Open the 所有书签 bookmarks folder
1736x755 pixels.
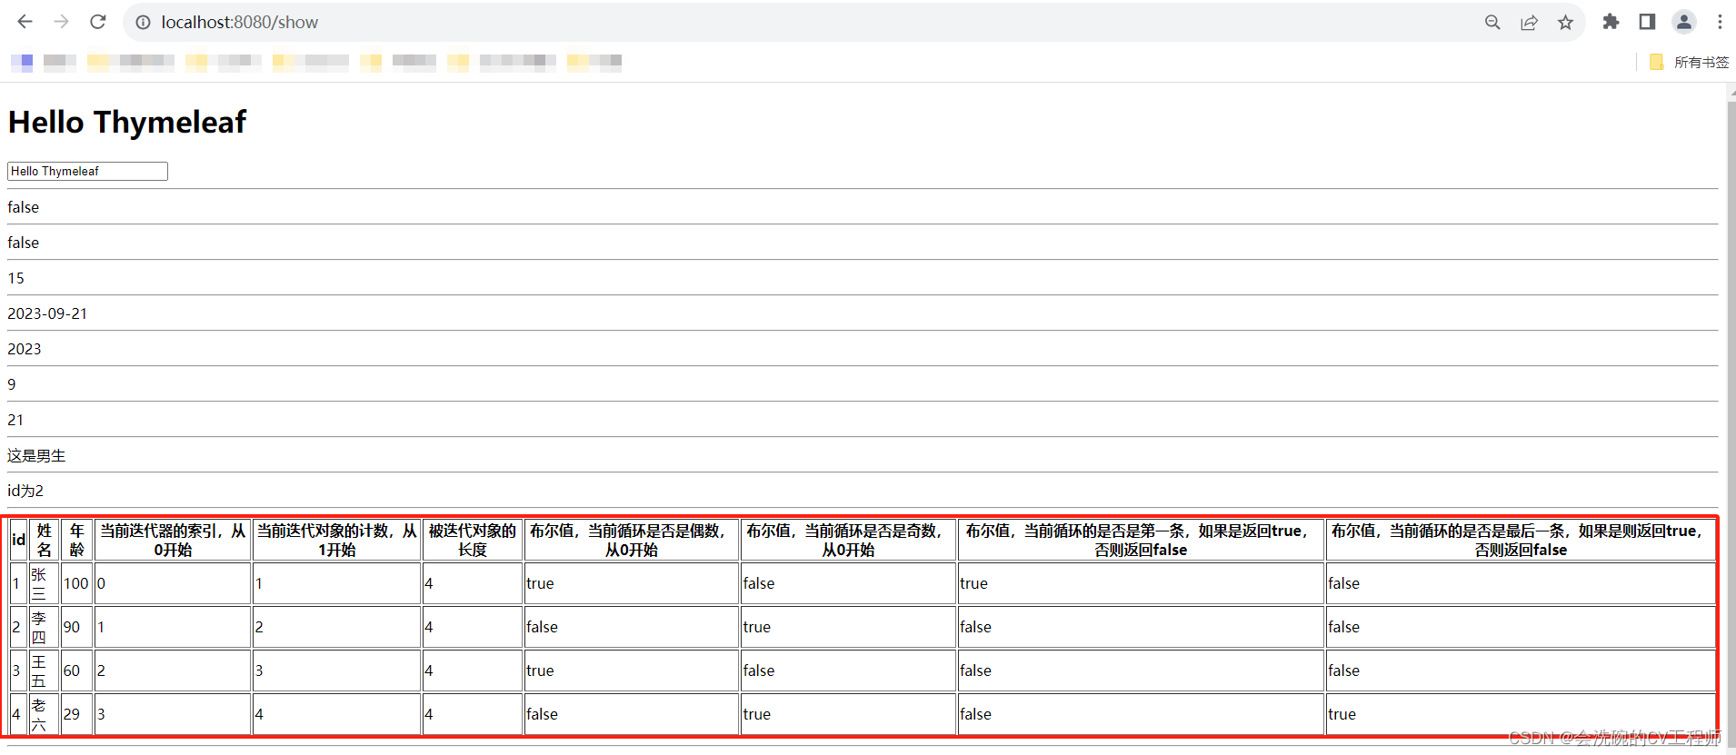1689,62
